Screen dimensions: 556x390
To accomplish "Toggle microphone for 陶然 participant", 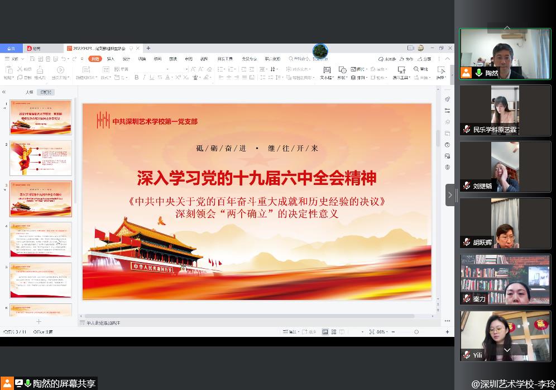I will tap(479, 73).
